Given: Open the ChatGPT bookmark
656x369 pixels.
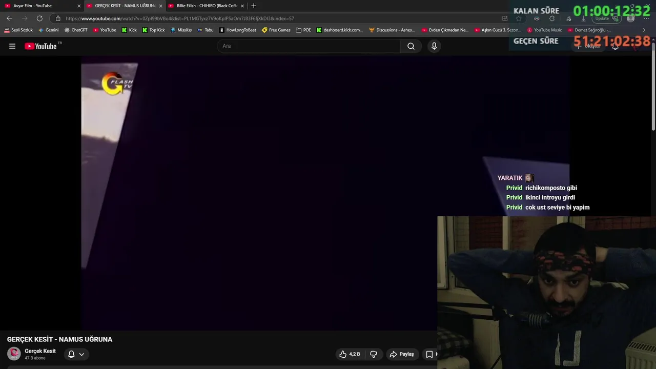Looking at the screenshot, I should coord(76,30).
